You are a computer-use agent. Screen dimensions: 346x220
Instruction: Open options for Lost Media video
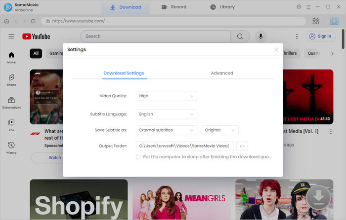pyautogui.click(x=331, y=132)
